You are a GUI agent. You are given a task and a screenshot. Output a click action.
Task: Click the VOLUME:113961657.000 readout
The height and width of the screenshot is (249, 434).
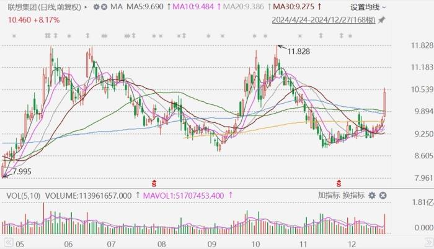coord(88,196)
